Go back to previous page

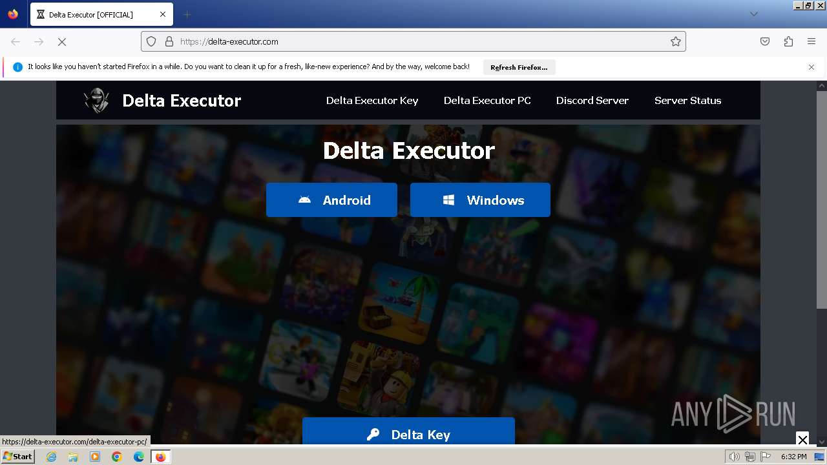[x=16, y=41]
